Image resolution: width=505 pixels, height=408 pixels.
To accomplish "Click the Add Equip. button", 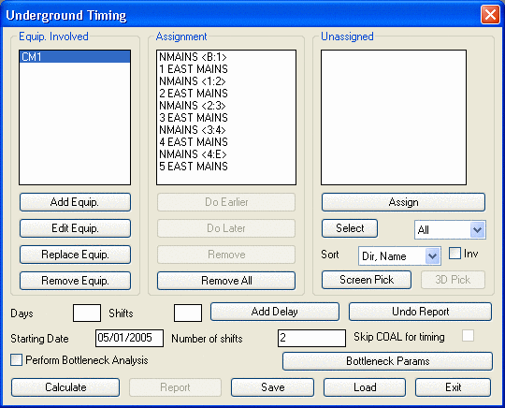I will point(75,202).
